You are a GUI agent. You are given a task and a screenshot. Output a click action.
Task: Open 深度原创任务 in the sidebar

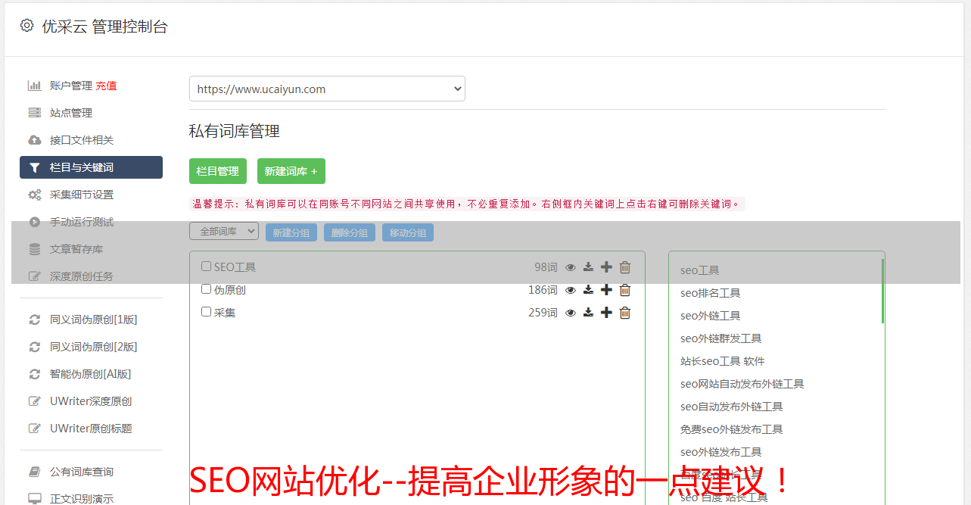click(x=82, y=276)
